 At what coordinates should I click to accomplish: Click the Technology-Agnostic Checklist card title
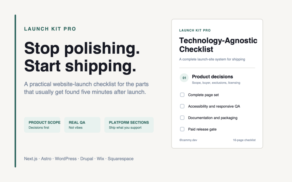(218, 45)
